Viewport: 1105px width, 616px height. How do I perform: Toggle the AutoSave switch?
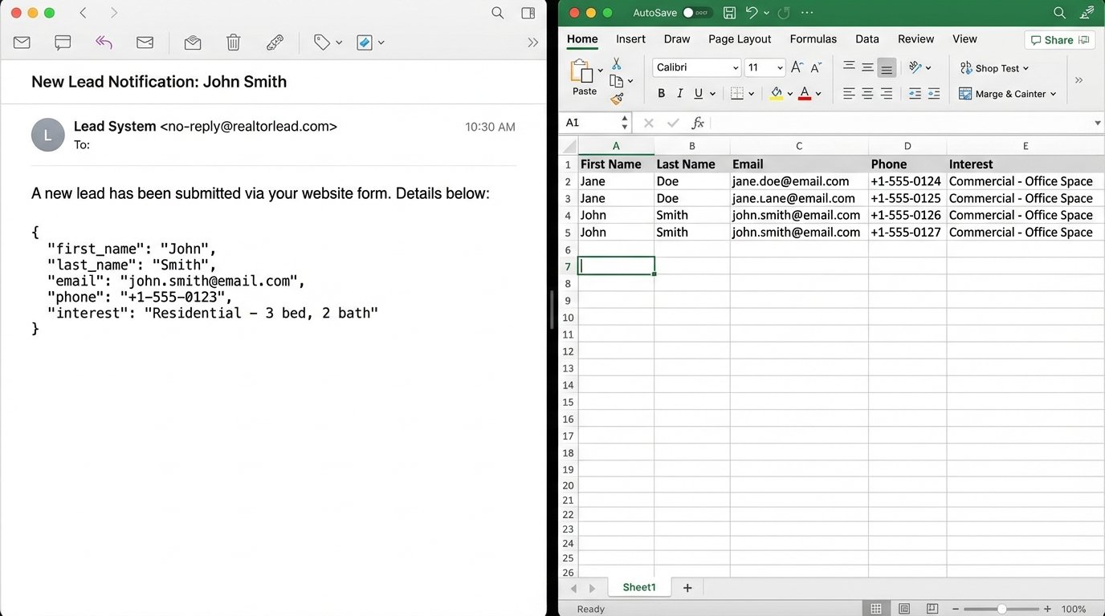coord(697,13)
